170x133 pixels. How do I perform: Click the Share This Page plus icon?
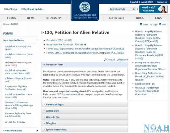click(x=141, y=24)
